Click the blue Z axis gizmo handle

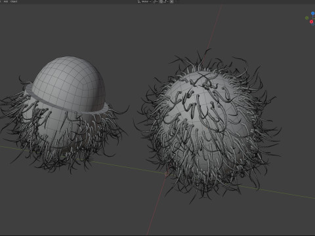coord(313,14)
